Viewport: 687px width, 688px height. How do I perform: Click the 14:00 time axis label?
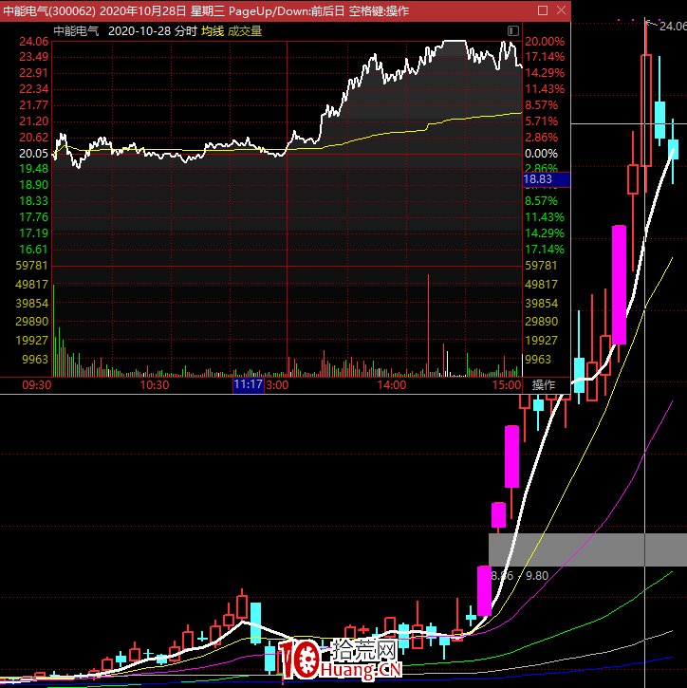coord(392,385)
